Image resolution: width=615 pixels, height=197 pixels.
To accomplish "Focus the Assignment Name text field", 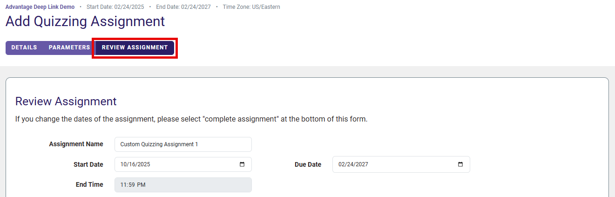I will [182, 144].
